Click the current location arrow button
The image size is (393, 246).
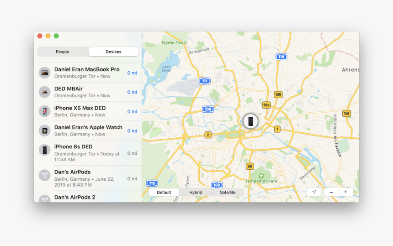314,192
